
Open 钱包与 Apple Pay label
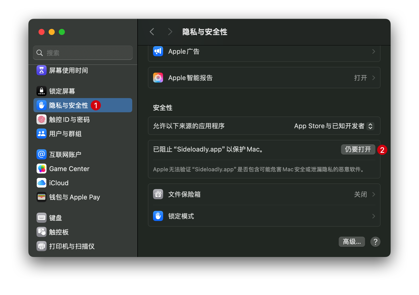(74, 197)
